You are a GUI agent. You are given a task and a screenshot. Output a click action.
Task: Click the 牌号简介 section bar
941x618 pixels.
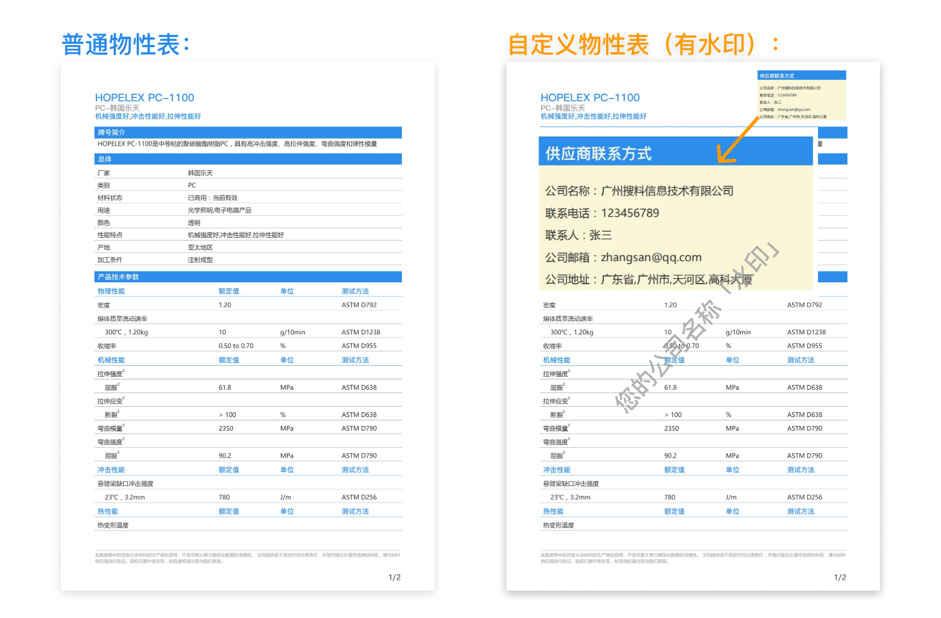pos(248,133)
